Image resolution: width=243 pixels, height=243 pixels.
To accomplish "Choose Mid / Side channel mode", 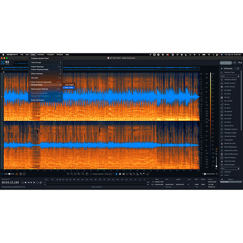I will tap(69, 87).
